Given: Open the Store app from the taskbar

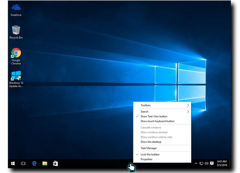Looking at the screenshot, I should click(x=55, y=164).
